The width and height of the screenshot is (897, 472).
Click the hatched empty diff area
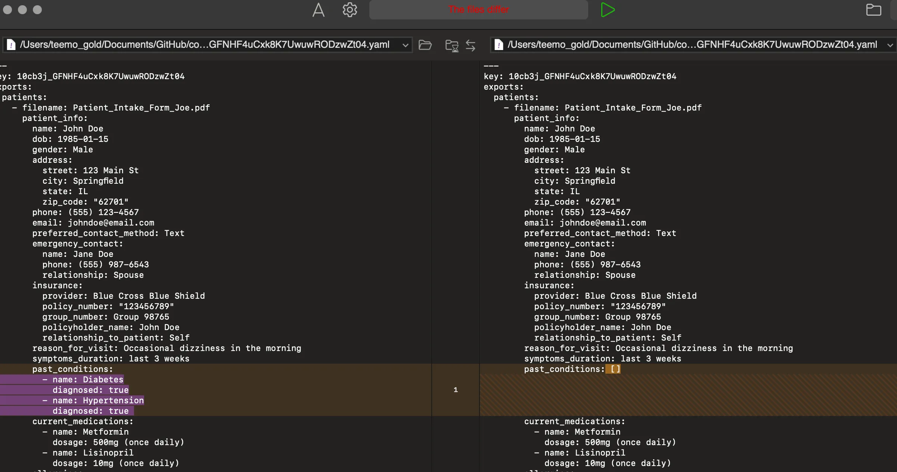[687, 395]
